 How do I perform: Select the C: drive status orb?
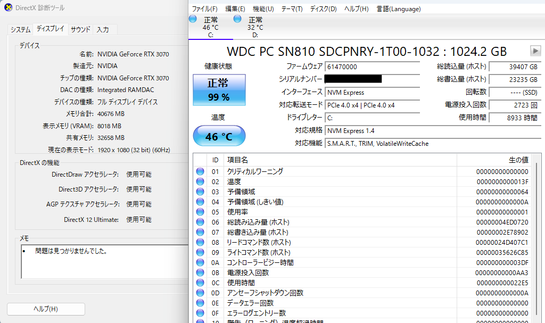tap(193, 19)
